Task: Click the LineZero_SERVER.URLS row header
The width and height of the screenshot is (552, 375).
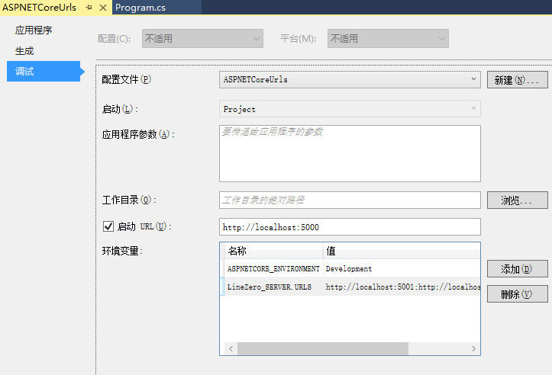Action: point(222,287)
